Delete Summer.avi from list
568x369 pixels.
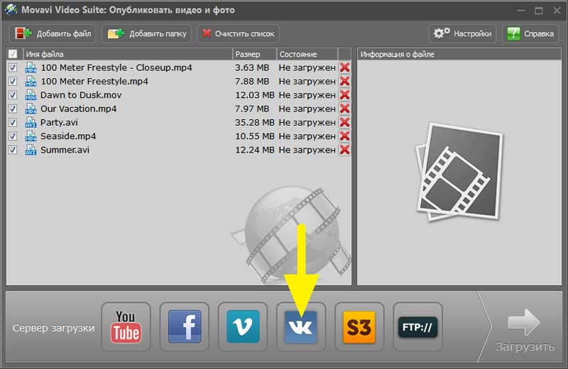344,150
